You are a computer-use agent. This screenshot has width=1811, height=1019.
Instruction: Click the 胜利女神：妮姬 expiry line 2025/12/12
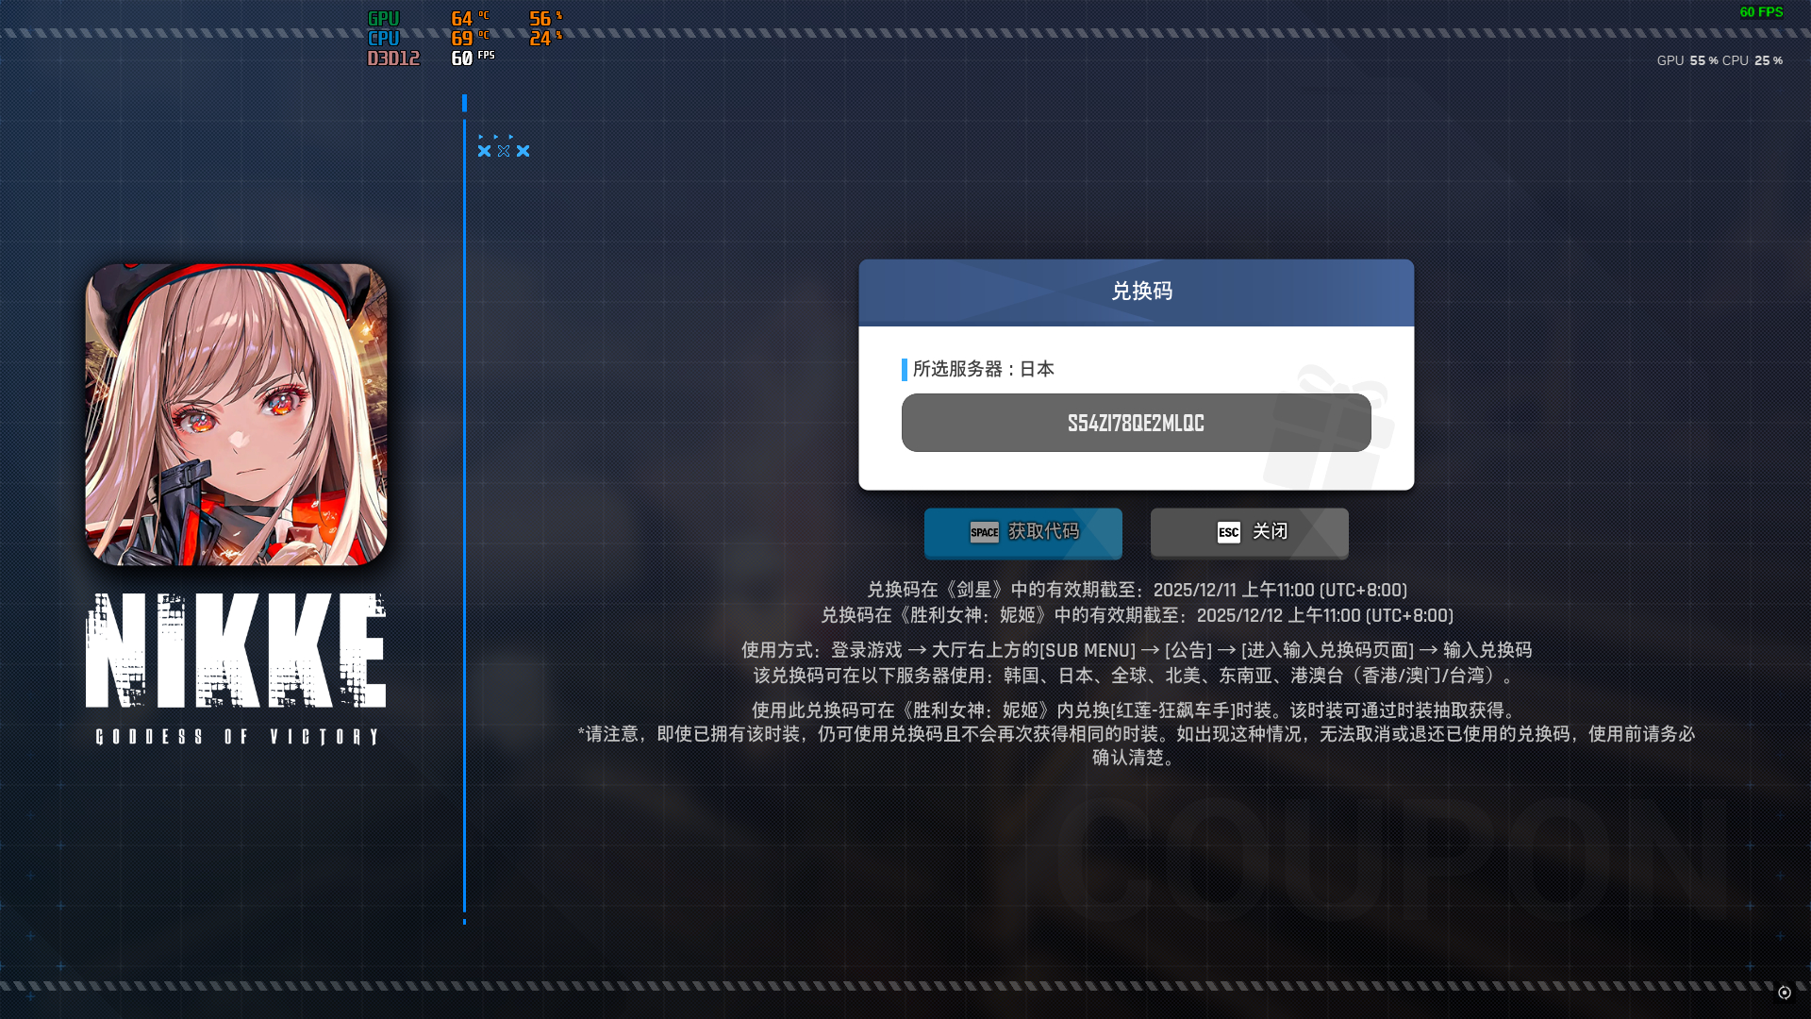(1137, 615)
